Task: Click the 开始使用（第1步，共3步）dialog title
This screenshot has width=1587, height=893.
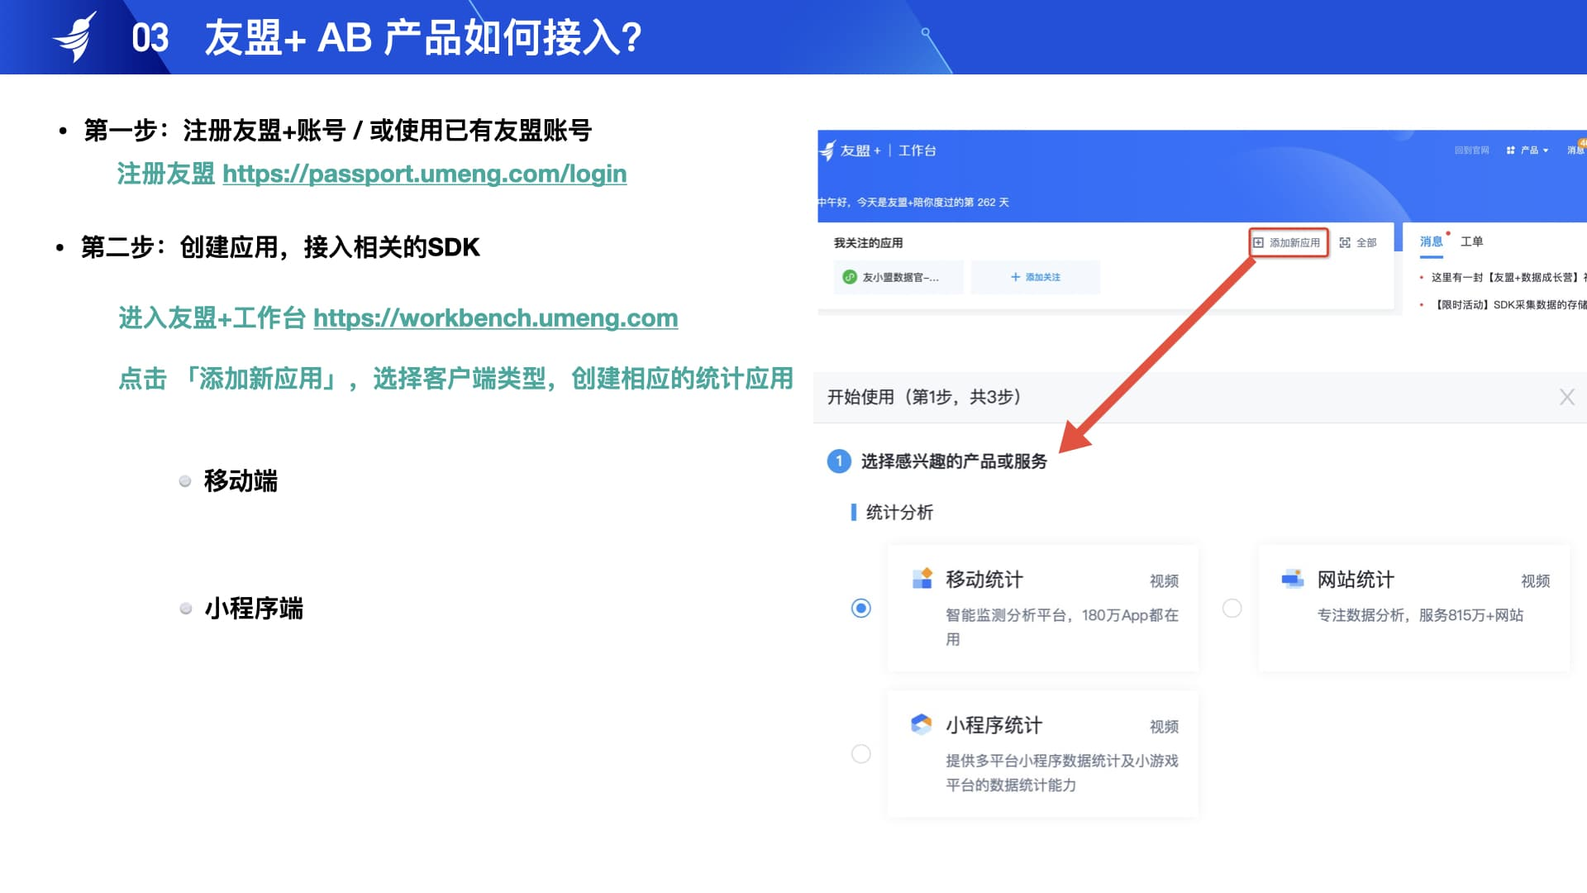Action: pyautogui.click(x=925, y=397)
